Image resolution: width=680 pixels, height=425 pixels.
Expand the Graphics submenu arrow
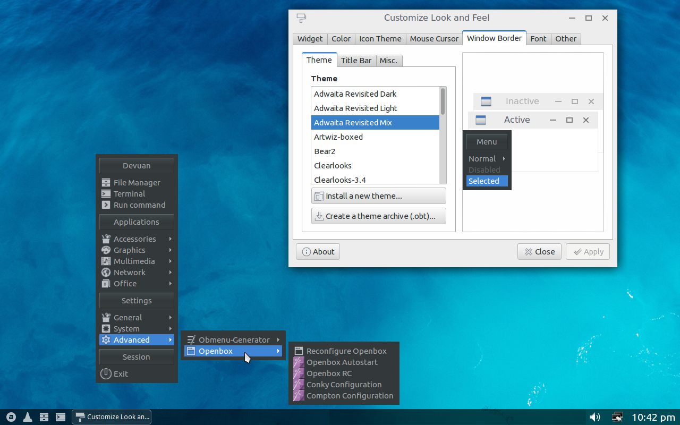pyautogui.click(x=171, y=250)
